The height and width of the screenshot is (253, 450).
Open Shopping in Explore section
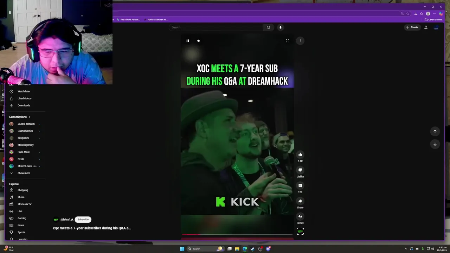22,190
